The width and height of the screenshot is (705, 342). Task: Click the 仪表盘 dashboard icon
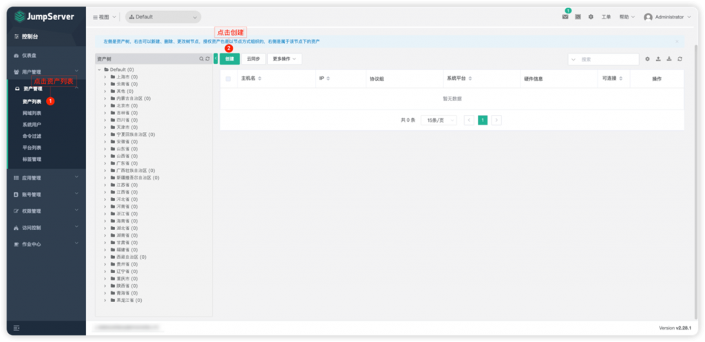coord(17,55)
